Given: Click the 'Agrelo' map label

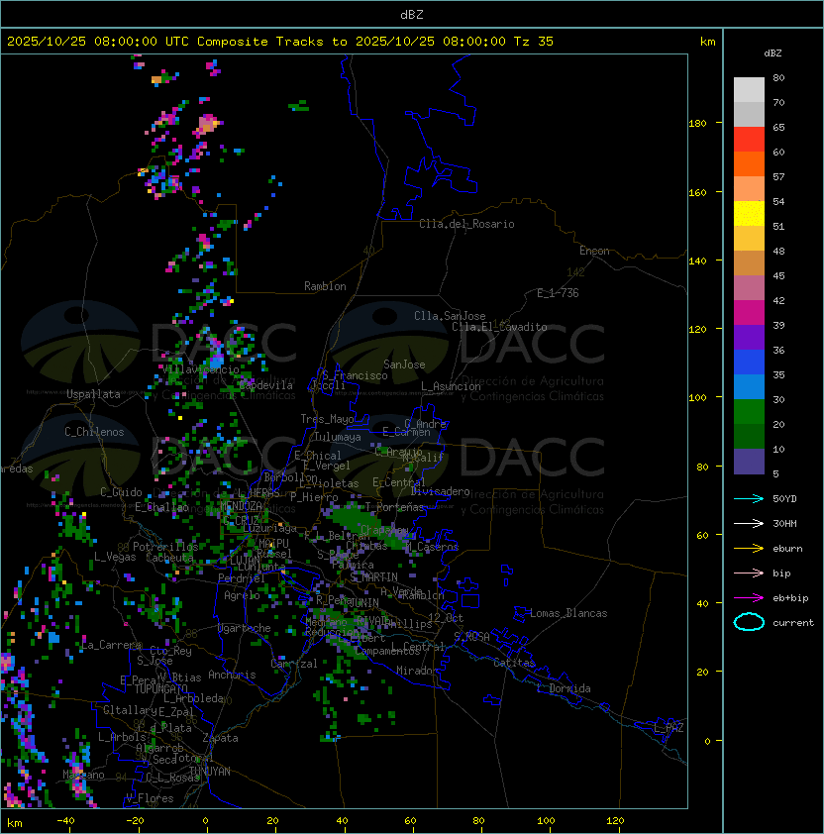Looking at the screenshot, I should [242, 595].
